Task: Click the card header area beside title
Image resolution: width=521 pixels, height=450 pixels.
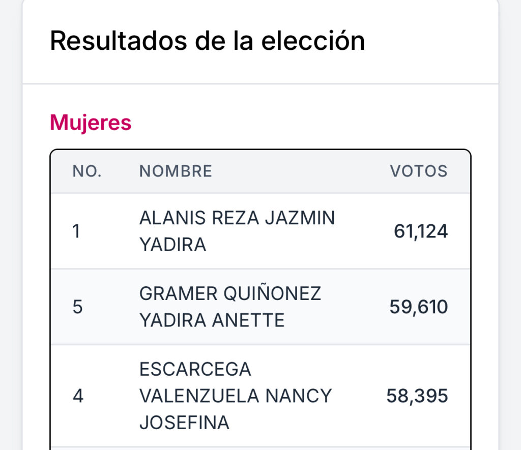Action: coord(432,41)
